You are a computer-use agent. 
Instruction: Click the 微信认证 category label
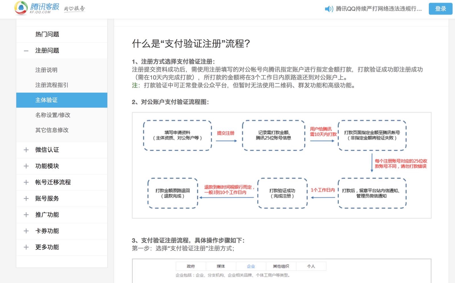pyautogui.click(x=47, y=150)
